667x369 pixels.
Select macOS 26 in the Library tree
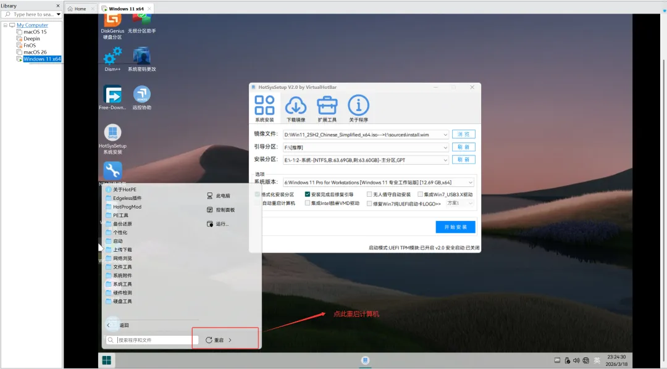(x=35, y=52)
